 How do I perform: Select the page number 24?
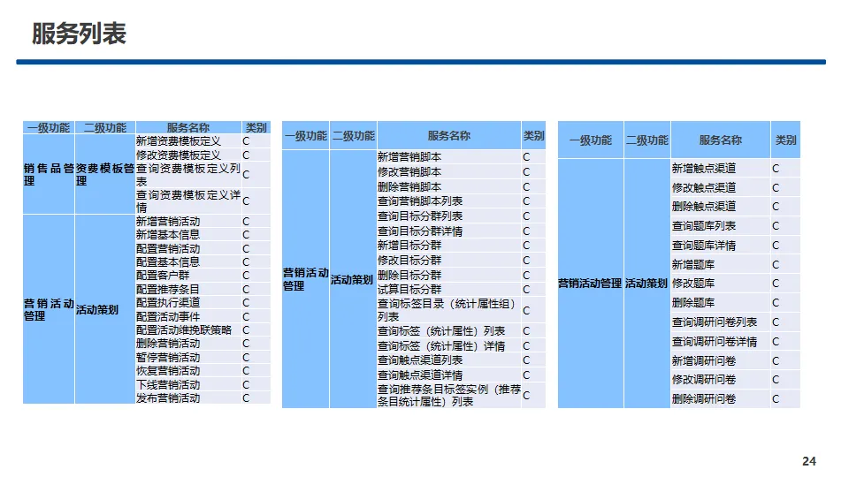[809, 461]
